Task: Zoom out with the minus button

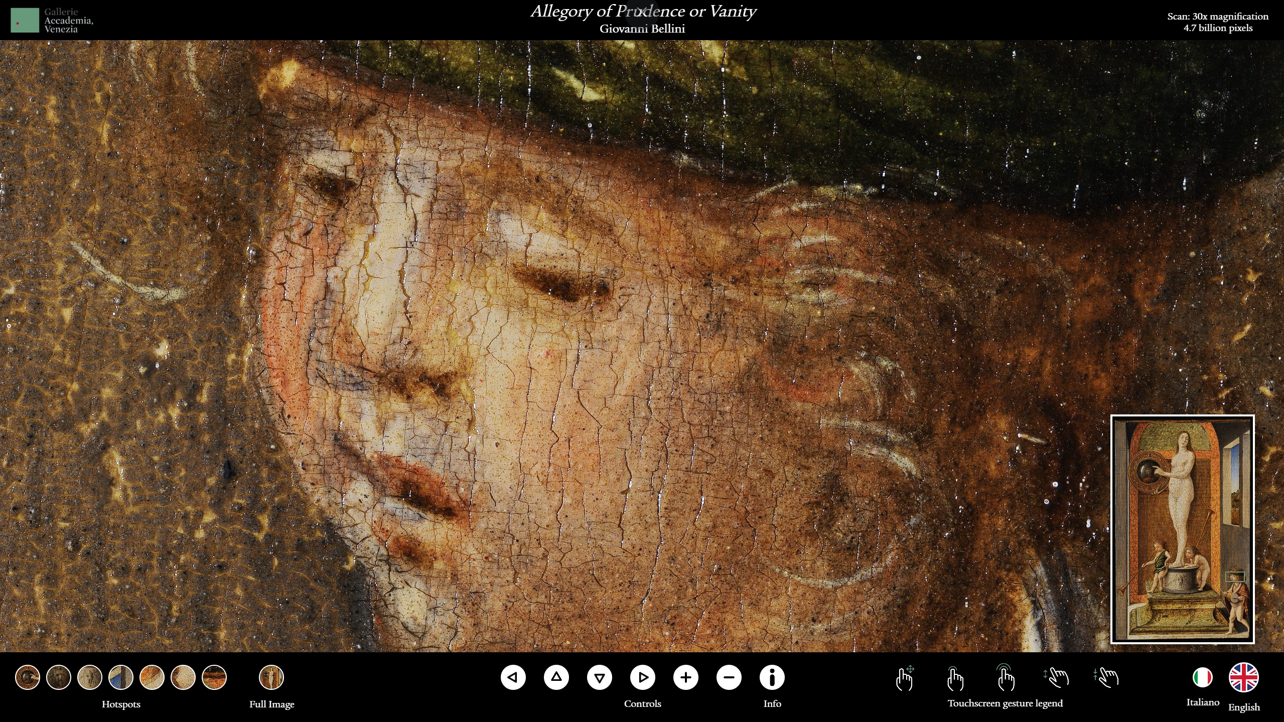Action: coord(729,677)
